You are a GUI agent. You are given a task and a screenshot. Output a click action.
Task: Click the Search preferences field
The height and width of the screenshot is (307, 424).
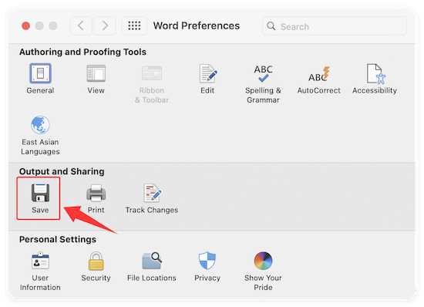pos(335,26)
